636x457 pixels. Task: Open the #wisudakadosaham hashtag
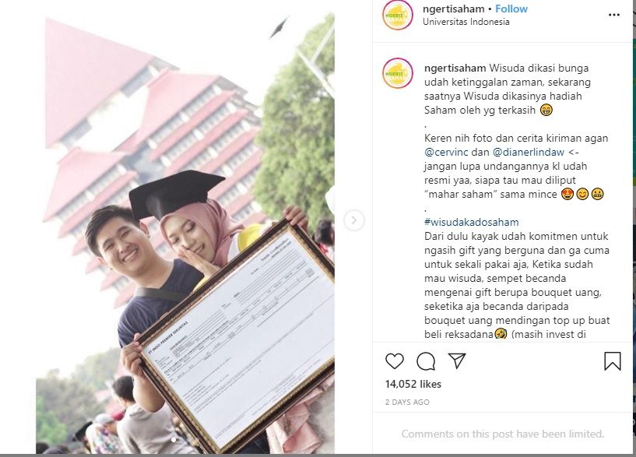coord(471,222)
